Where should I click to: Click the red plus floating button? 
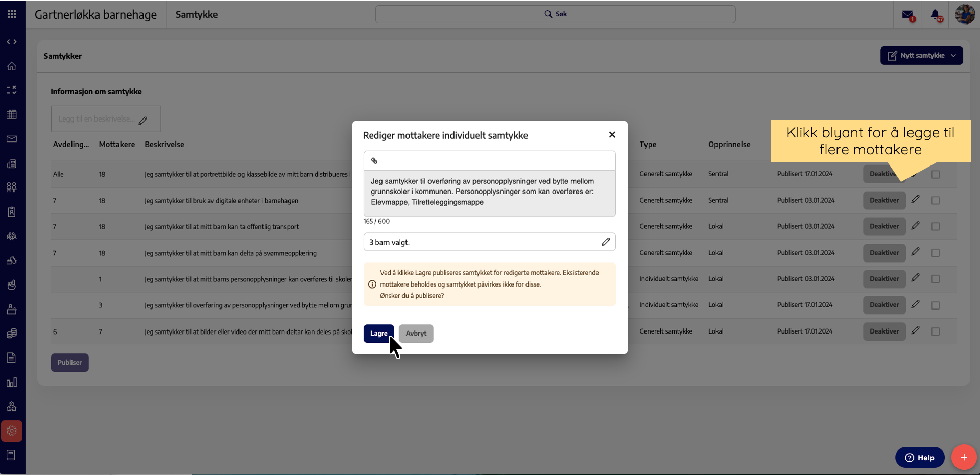(963, 457)
